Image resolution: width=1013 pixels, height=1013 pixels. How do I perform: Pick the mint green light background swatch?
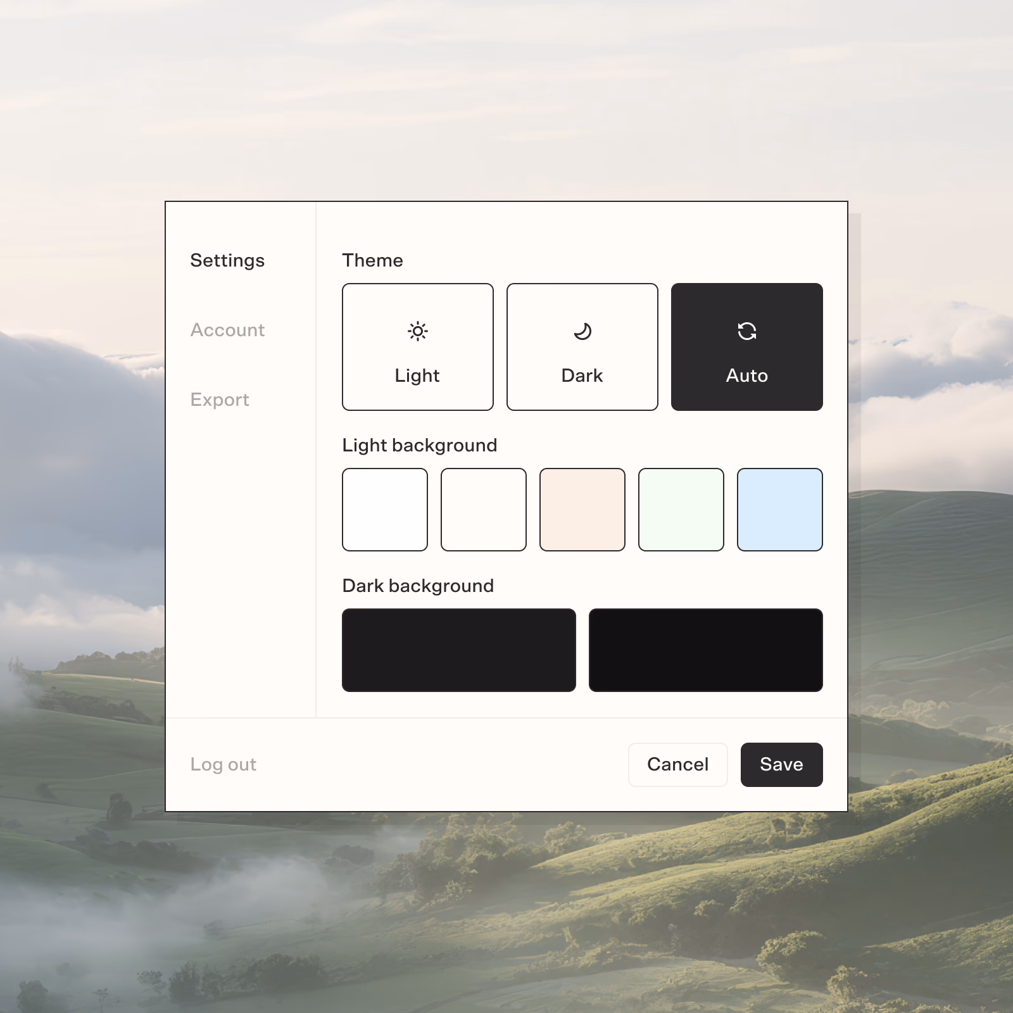click(x=681, y=510)
